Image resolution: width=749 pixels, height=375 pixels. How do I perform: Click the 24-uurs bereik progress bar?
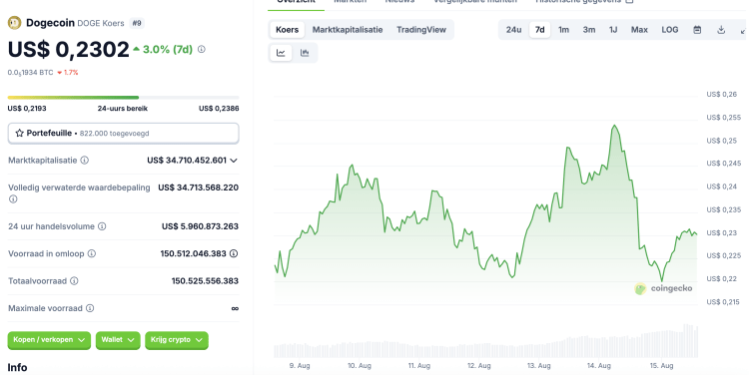click(x=123, y=98)
